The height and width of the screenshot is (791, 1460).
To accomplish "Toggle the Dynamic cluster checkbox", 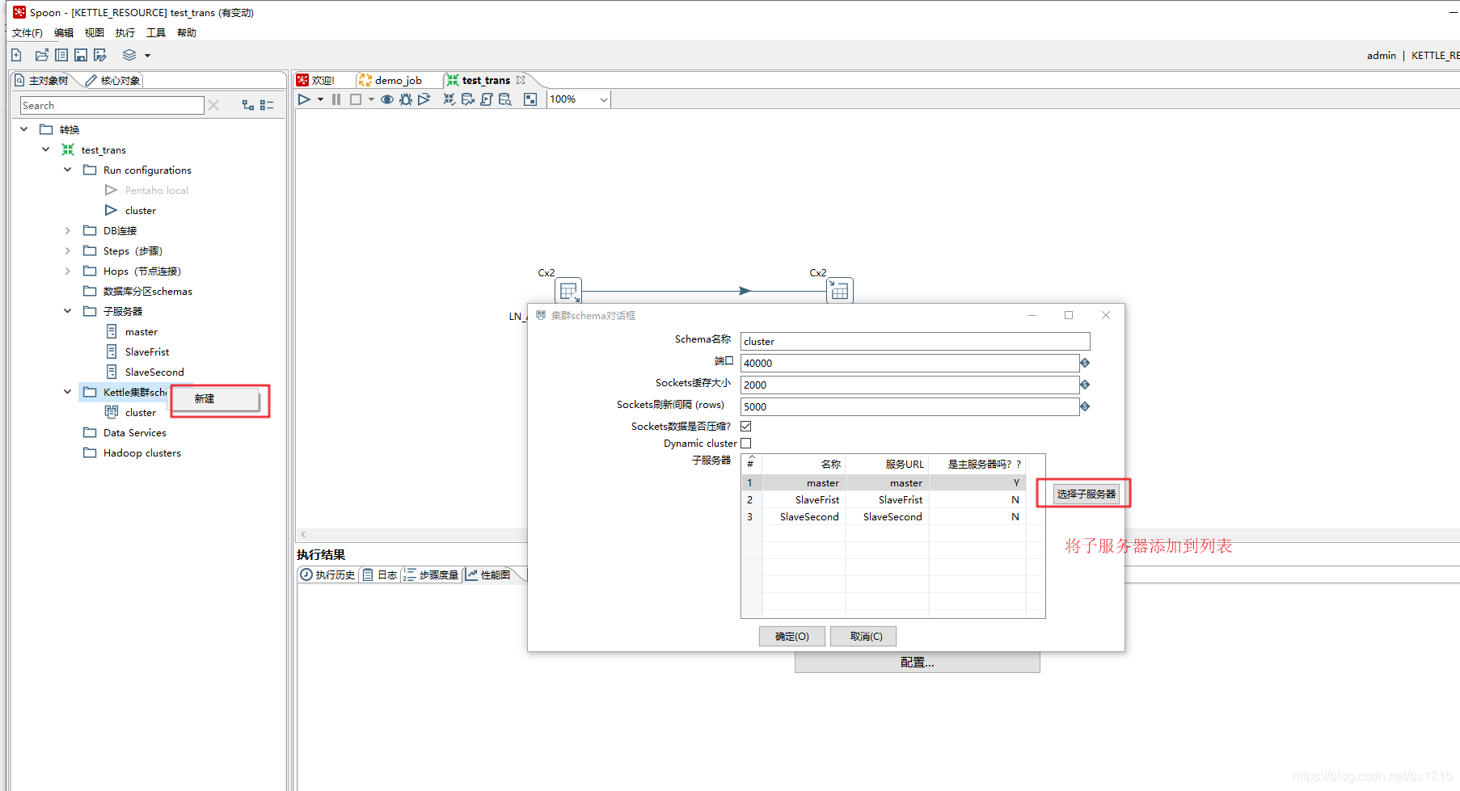I will click(x=746, y=443).
